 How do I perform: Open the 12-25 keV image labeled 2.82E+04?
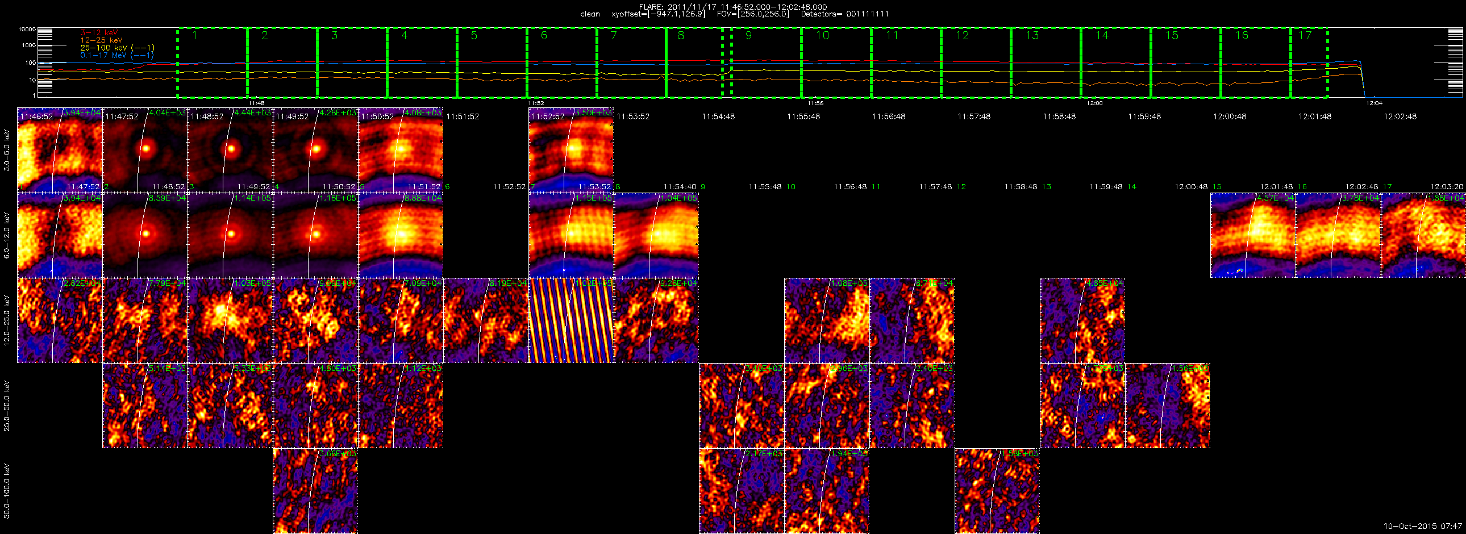60,320
